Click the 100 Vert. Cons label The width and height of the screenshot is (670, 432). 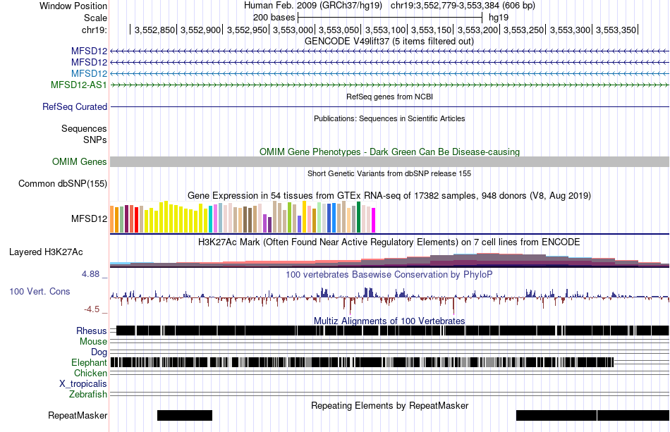coord(39,291)
